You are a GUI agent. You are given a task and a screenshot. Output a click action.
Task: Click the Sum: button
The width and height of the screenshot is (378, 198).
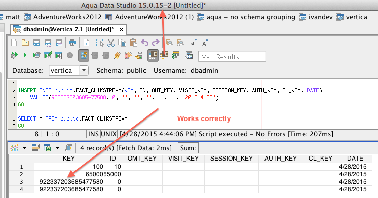pos(188,148)
